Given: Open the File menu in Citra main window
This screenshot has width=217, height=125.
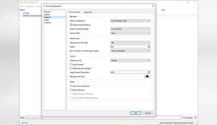Looking at the screenshot, I should [22, 6].
